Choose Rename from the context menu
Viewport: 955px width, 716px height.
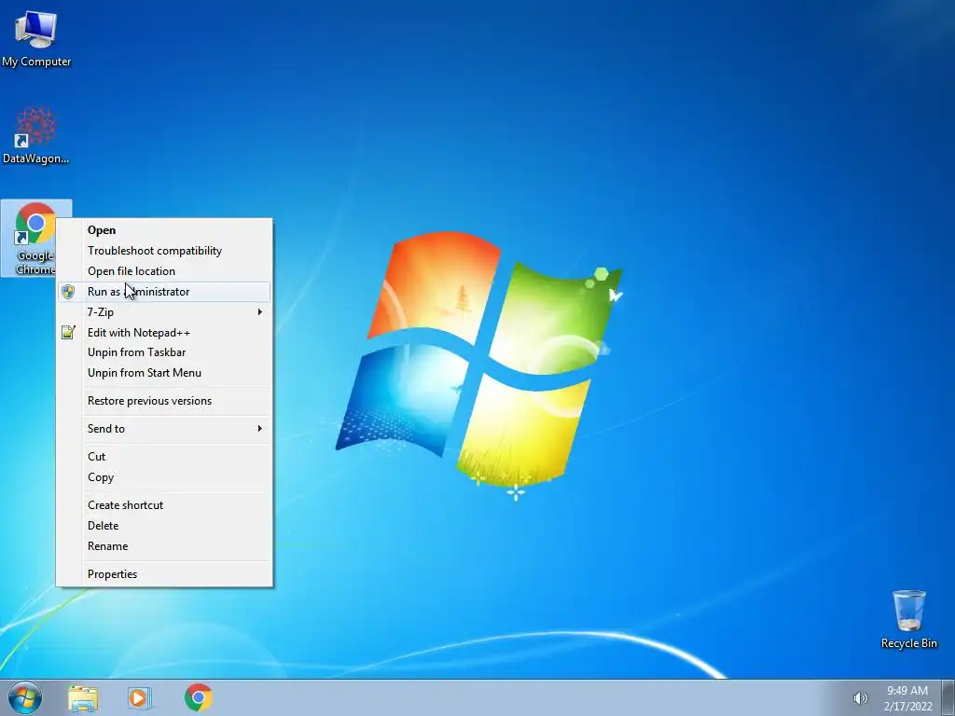click(x=164, y=546)
